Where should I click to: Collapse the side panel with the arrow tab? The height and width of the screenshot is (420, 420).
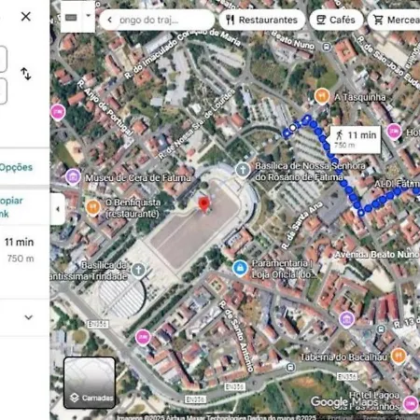pyautogui.click(x=58, y=209)
